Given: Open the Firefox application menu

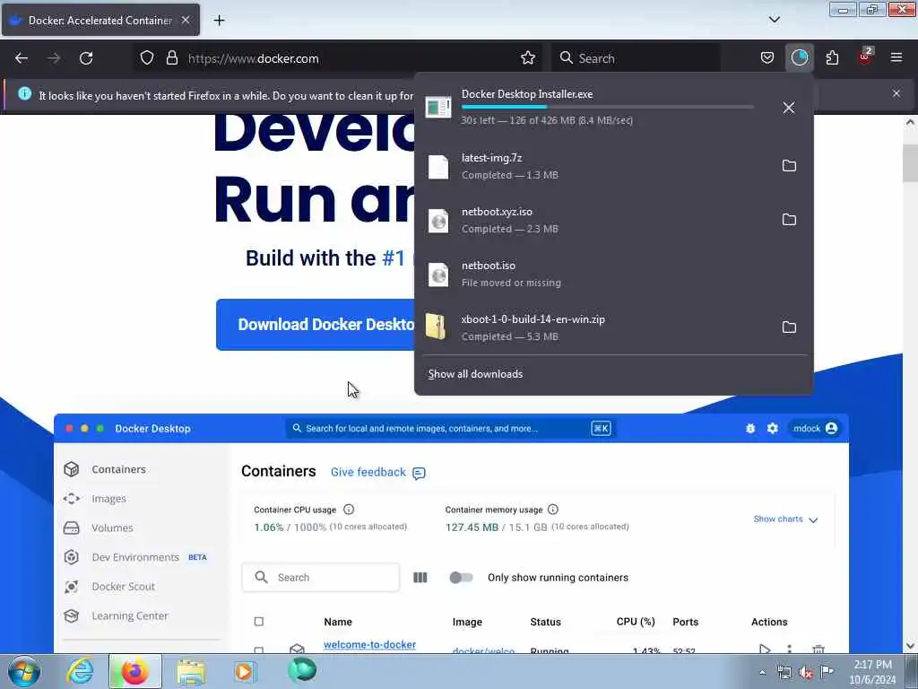Looking at the screenshot, I should tap(896, 57).
